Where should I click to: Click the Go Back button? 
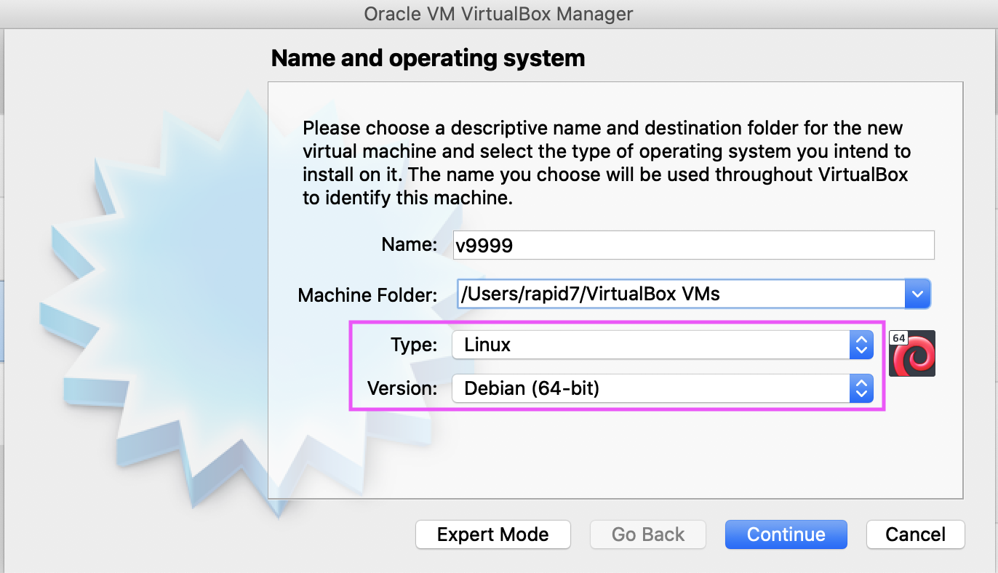648,534
